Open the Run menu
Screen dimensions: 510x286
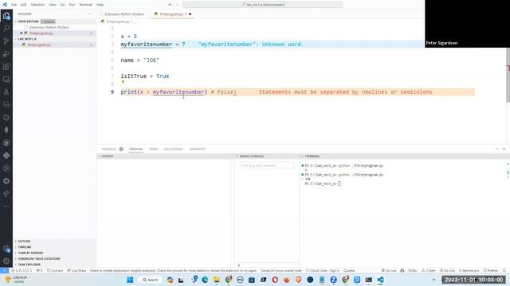click(72, 5)
